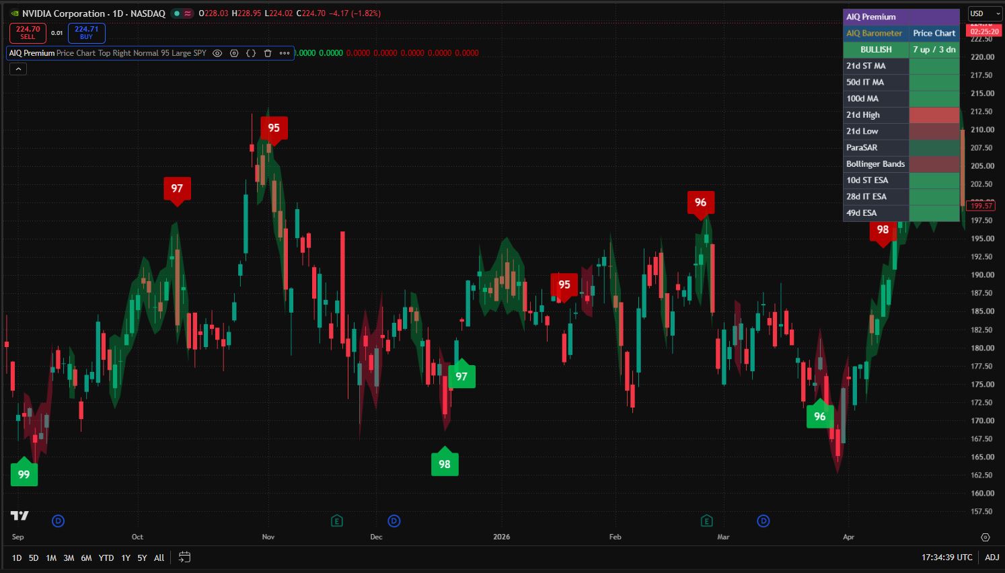Click the BULLISH status cell
Screen dimensions: 1005x573
[x=876, y=50]
